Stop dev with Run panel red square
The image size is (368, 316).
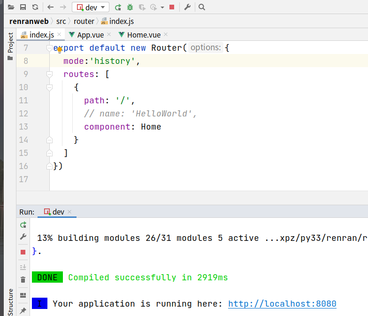pos(23,252)
